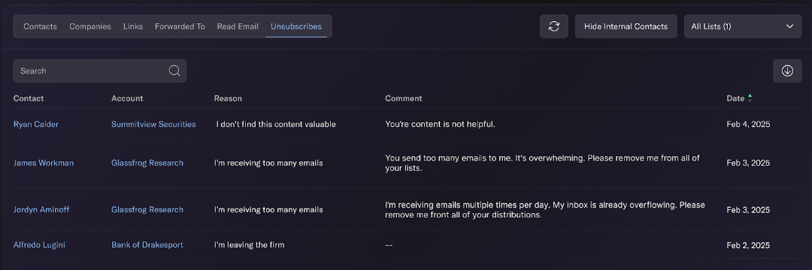Sort by the Date column header
Viewport: 812px width, 270px height.
(735, 98)
